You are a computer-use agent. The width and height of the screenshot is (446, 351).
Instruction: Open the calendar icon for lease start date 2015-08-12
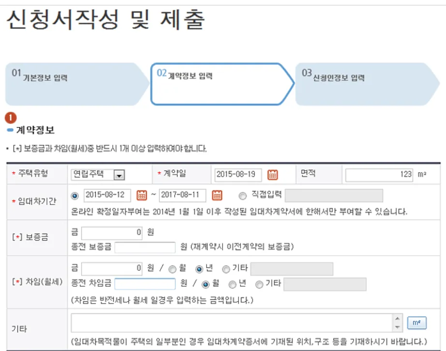pos(142,195)
